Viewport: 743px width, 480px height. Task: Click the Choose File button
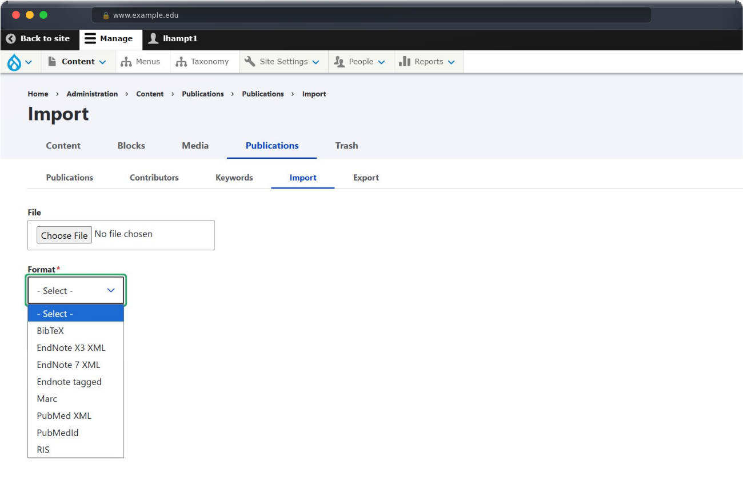tap(64, 235)
